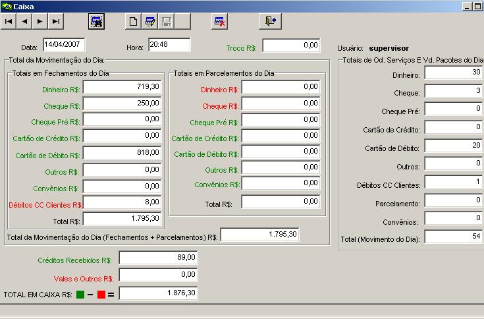484x319 pixels.
Task: Go to the first record
Action: [9, 21]
